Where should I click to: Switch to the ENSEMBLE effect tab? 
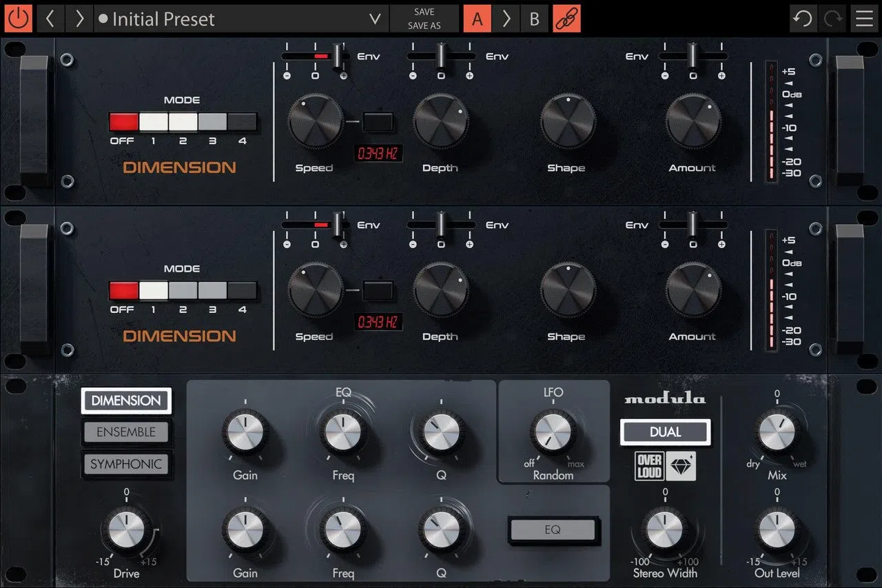tap(126, 432)
